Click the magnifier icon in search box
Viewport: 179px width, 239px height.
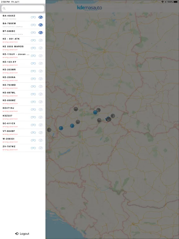4,8
